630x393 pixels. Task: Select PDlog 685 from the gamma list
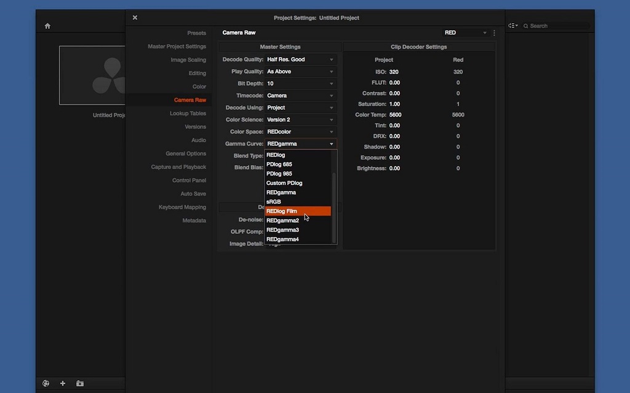pyautogui.click(x=298, y=164)
